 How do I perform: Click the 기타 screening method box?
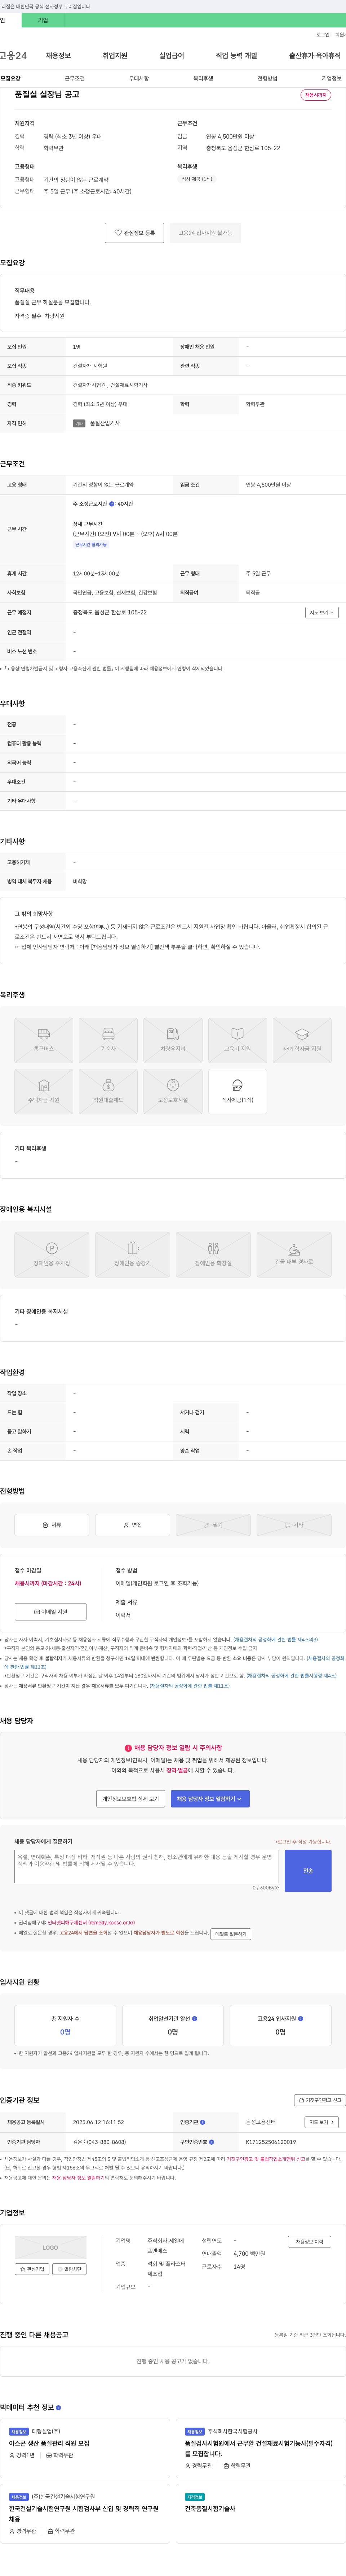[294, 1525]
